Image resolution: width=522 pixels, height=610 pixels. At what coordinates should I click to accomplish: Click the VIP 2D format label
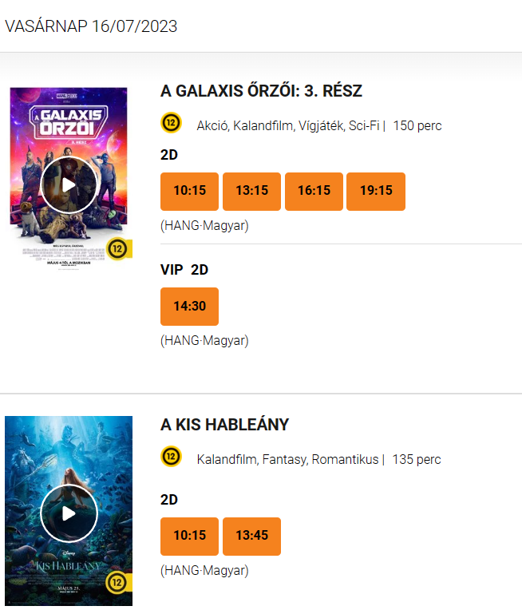point(184,270)
